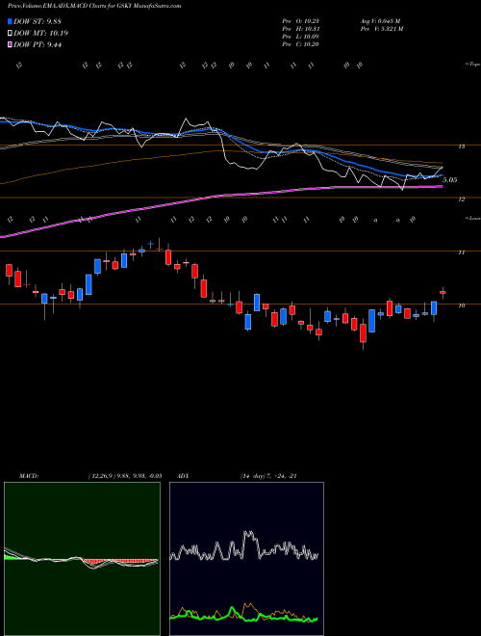Click the ADX '(14 day) 7, +24, -21' readout
The image size is (481, 636).
(268, 476)
